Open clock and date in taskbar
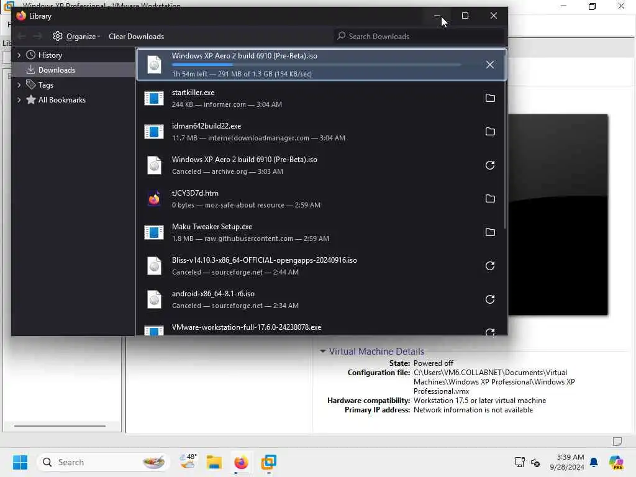Screen dimensions: 636x477 click(567, 462)
